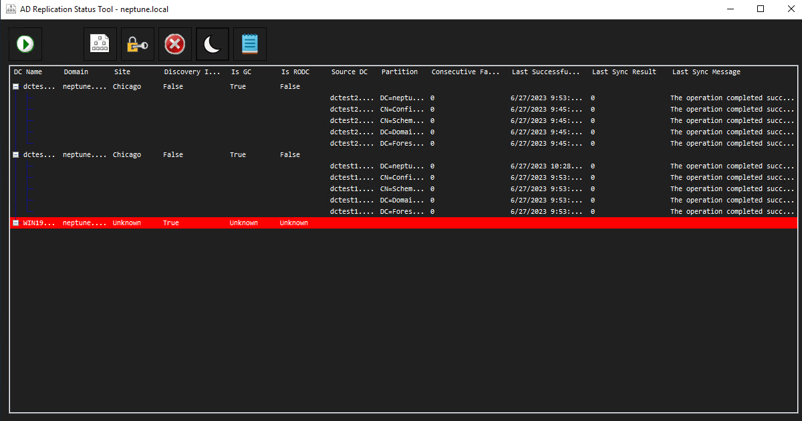The height and width of the screenshot is (421, 802).
Task: Select the dctest2 row with partition DC=Domai
Action: (x=404, y=132)
